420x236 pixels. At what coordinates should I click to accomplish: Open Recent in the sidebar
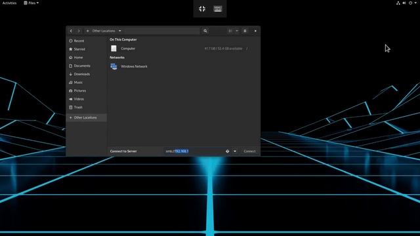[86, 41]
